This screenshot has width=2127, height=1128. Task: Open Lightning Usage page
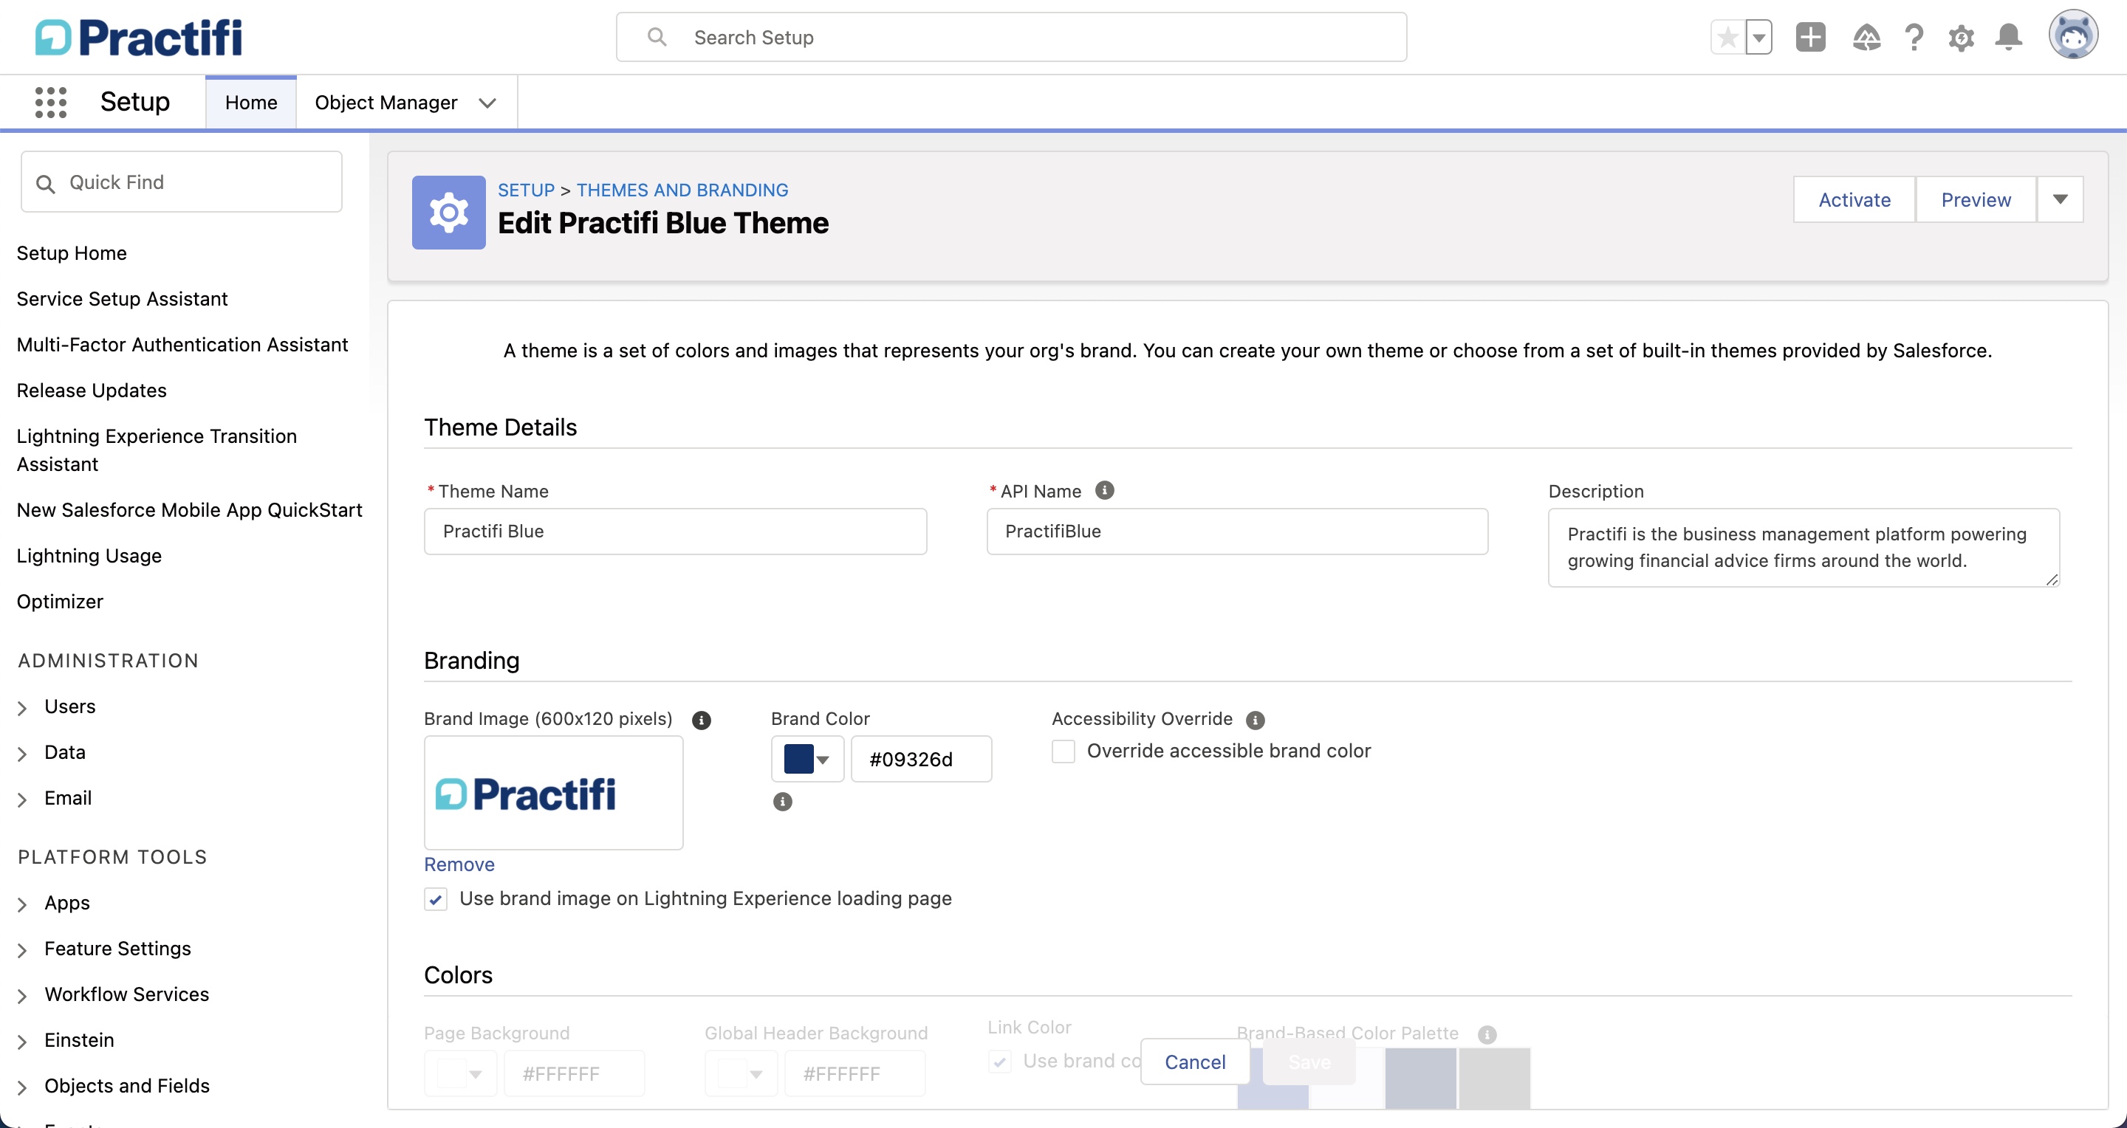click(x=89, y=556)
